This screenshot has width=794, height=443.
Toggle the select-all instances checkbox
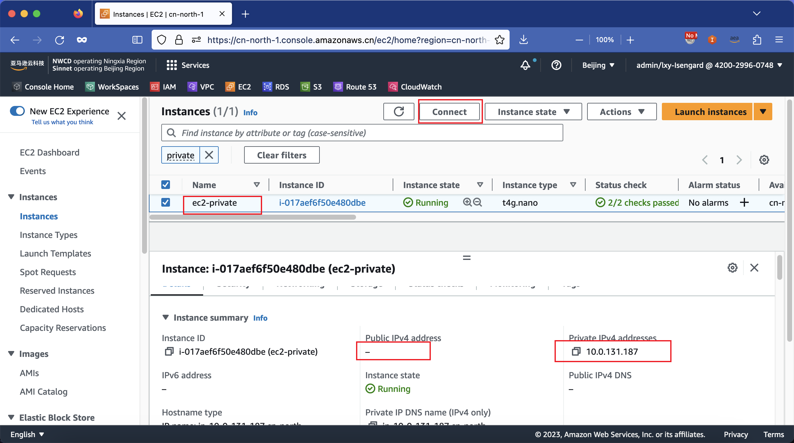pyautogui.click(x=166, y=185)
